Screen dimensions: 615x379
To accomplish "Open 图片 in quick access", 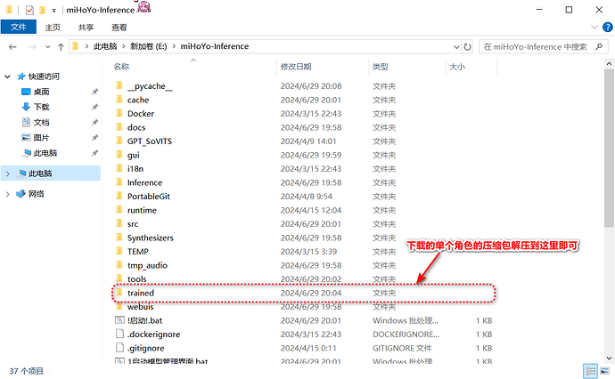I will (x=41, y=137).
